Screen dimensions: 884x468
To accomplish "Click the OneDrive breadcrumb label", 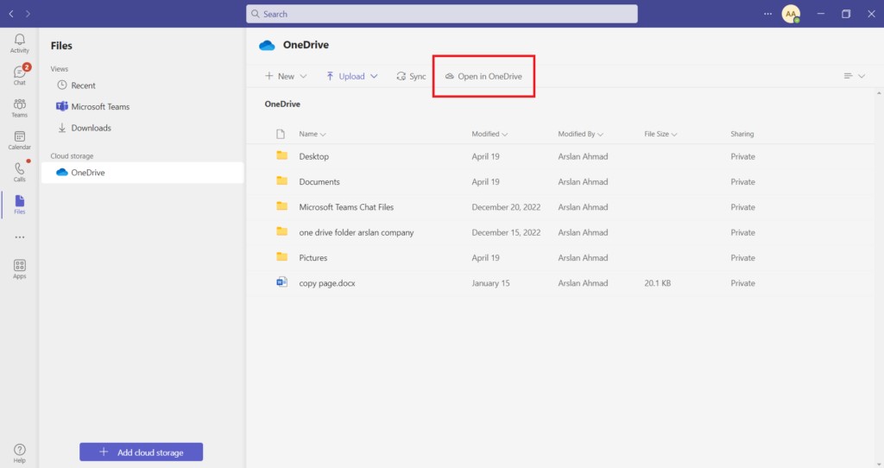I will pos(282,104).
